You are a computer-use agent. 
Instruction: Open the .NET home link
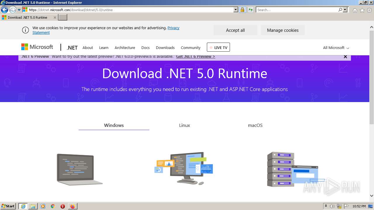tap(72, 48)
